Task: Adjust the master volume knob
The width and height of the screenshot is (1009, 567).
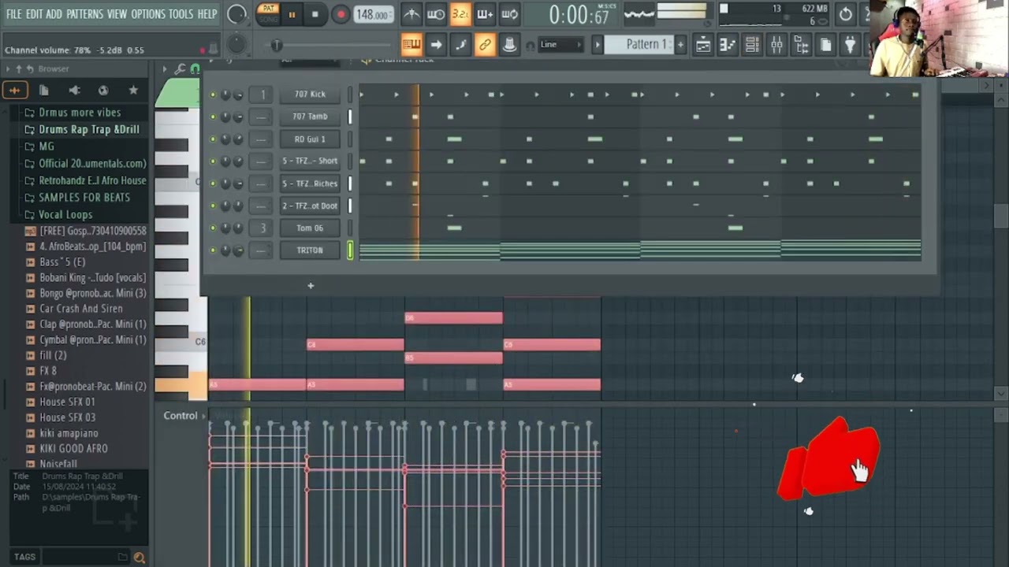Action: point(236,14)
